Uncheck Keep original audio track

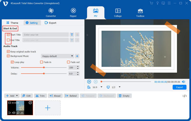pyautogui.click(x=8, y=52)
